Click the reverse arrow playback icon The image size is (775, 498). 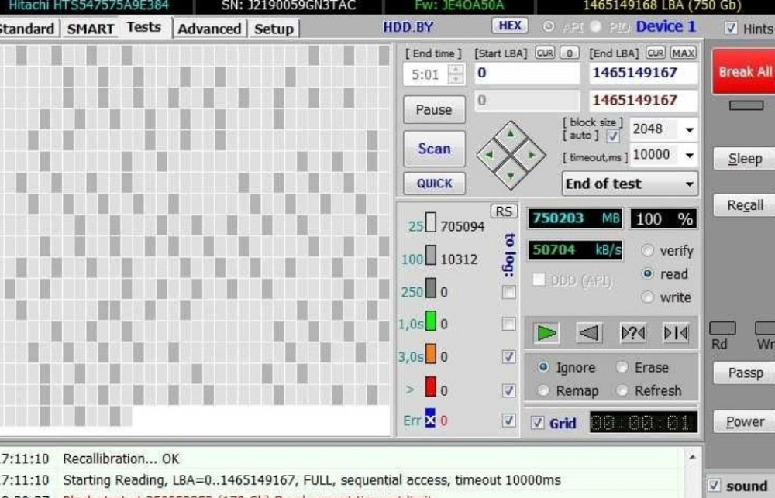pyautogui.click(x=590, y=333)
